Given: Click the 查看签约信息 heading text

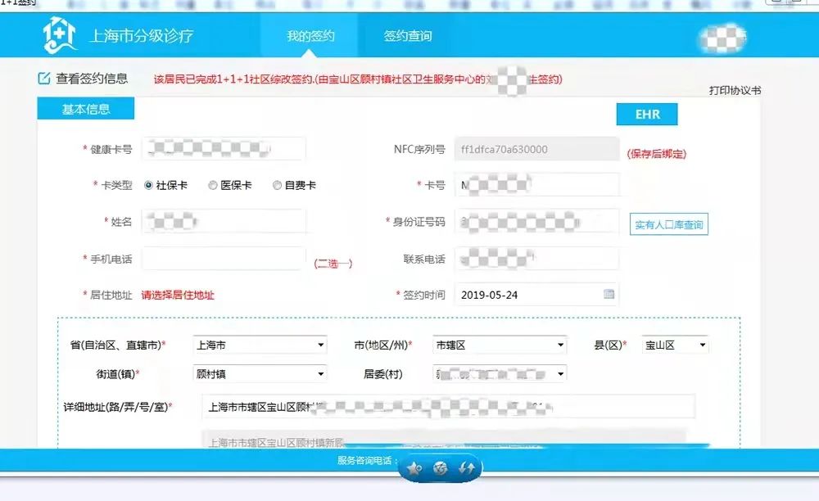Looking at the screenshot, I should coord(92,79).
